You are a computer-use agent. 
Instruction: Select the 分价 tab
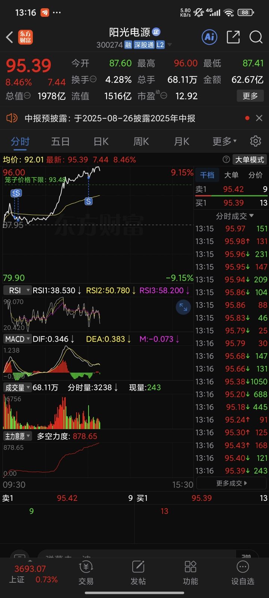[256, 175]
